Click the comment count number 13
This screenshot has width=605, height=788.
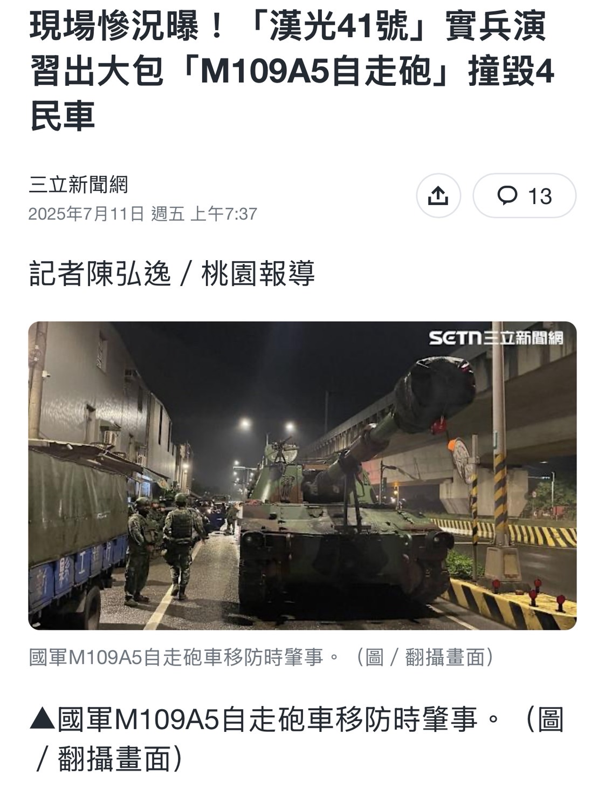[539, 196]
